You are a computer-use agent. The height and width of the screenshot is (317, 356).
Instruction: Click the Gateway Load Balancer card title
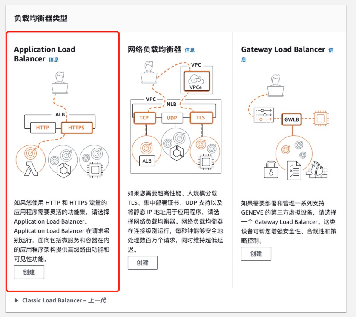(x=283, y=49)
